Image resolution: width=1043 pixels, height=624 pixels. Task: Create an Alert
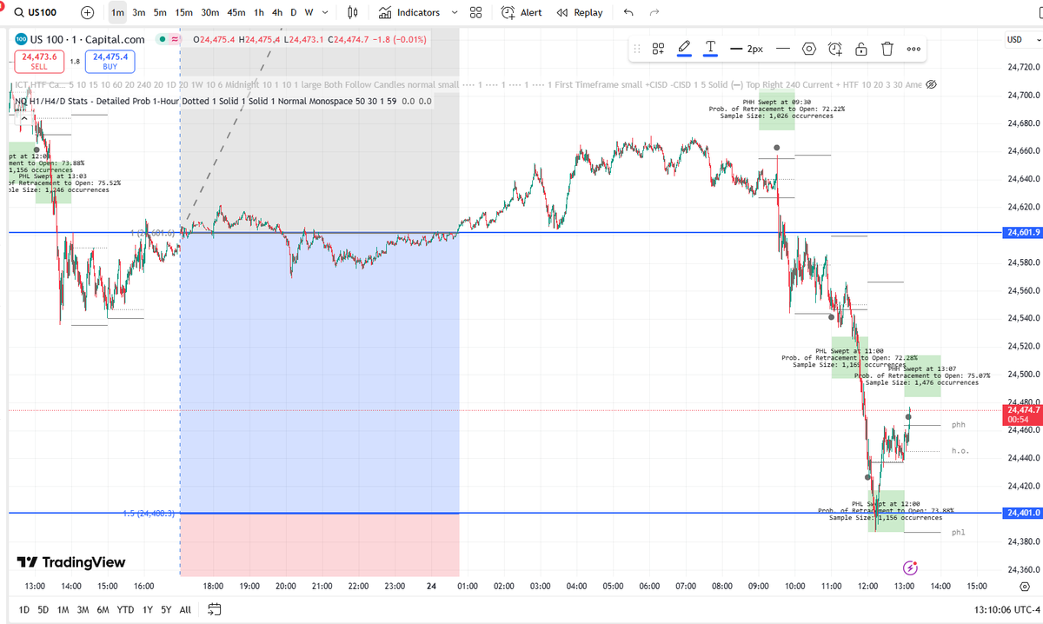(x=521, y=13)
